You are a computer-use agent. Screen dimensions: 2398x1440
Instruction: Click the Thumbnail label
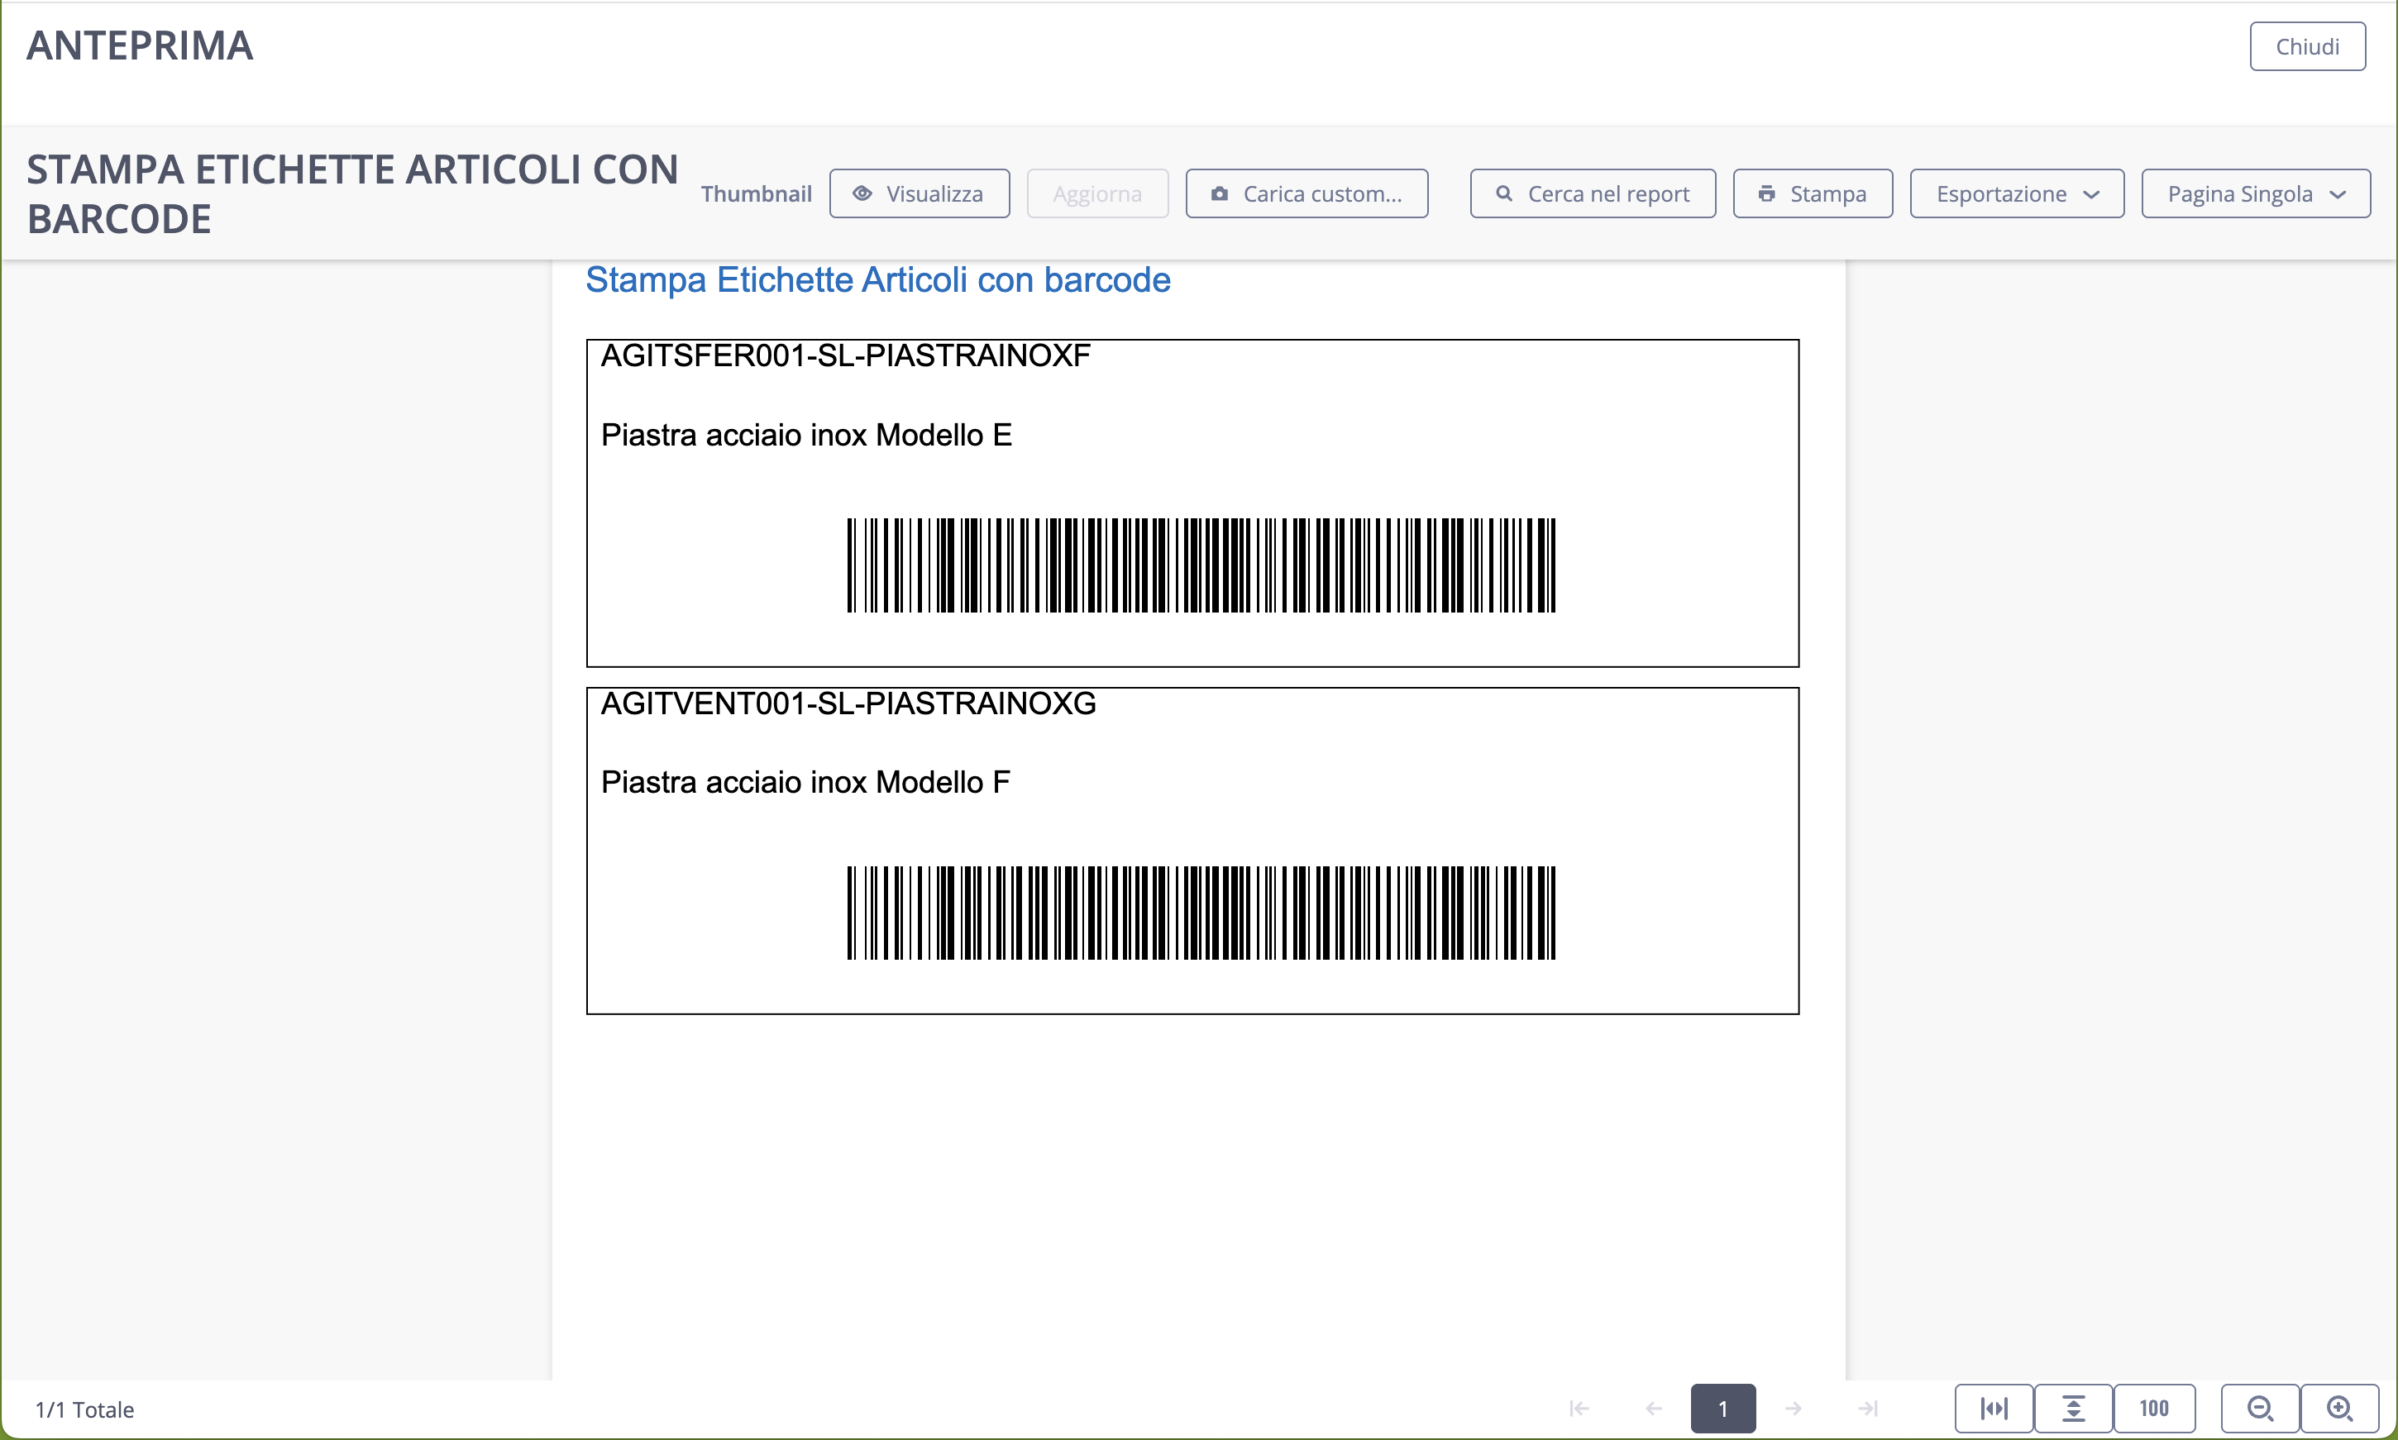tap(756, 194)
